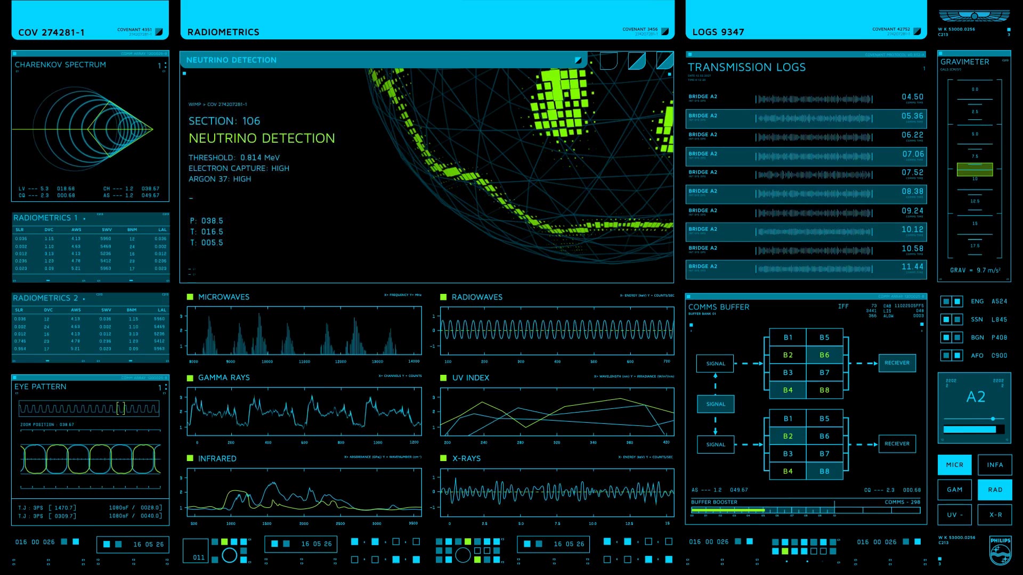Click the circular dial icon beside the 011 box

(230, 556)
